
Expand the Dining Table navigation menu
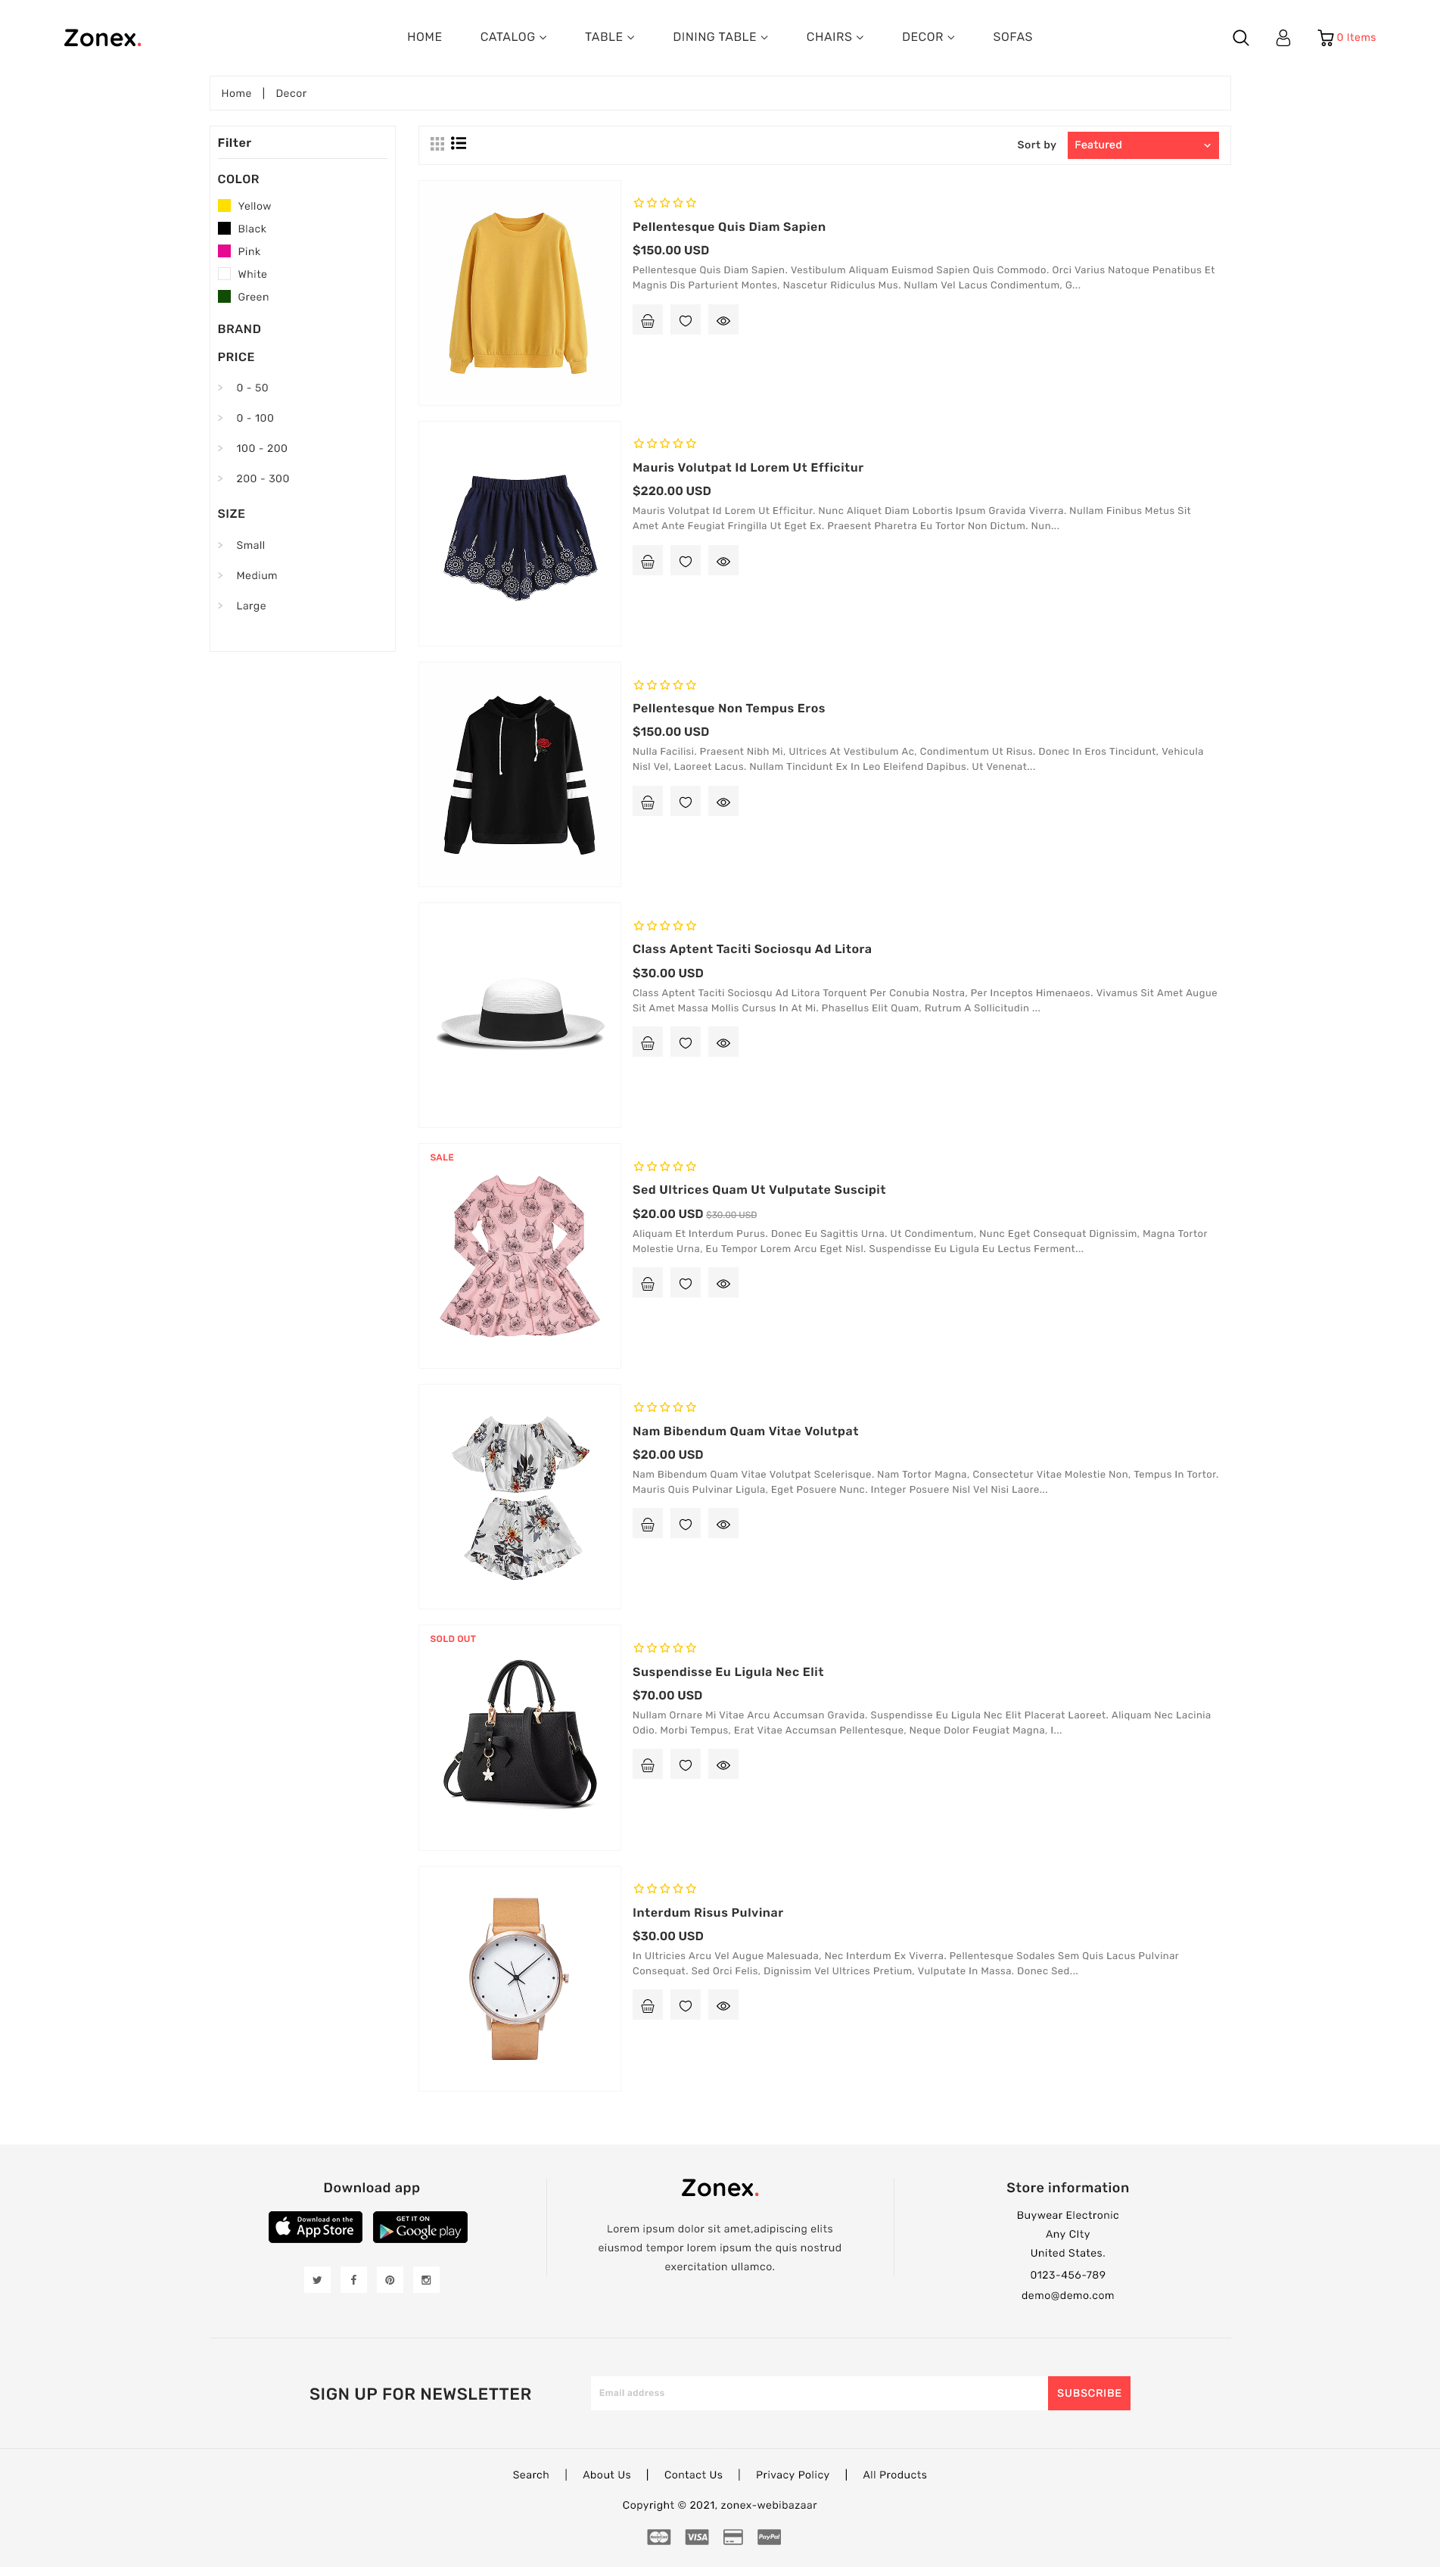pos(720,37)
